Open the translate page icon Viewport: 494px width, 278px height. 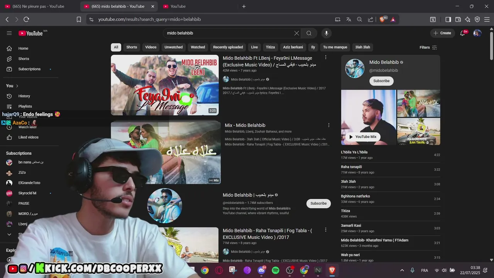pos(349,19)
